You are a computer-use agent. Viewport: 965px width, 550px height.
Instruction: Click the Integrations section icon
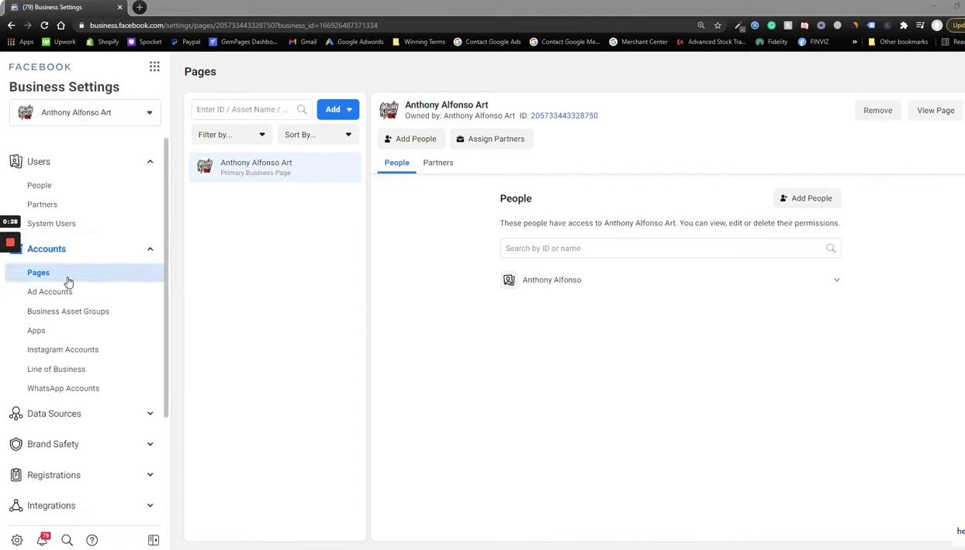16,505
